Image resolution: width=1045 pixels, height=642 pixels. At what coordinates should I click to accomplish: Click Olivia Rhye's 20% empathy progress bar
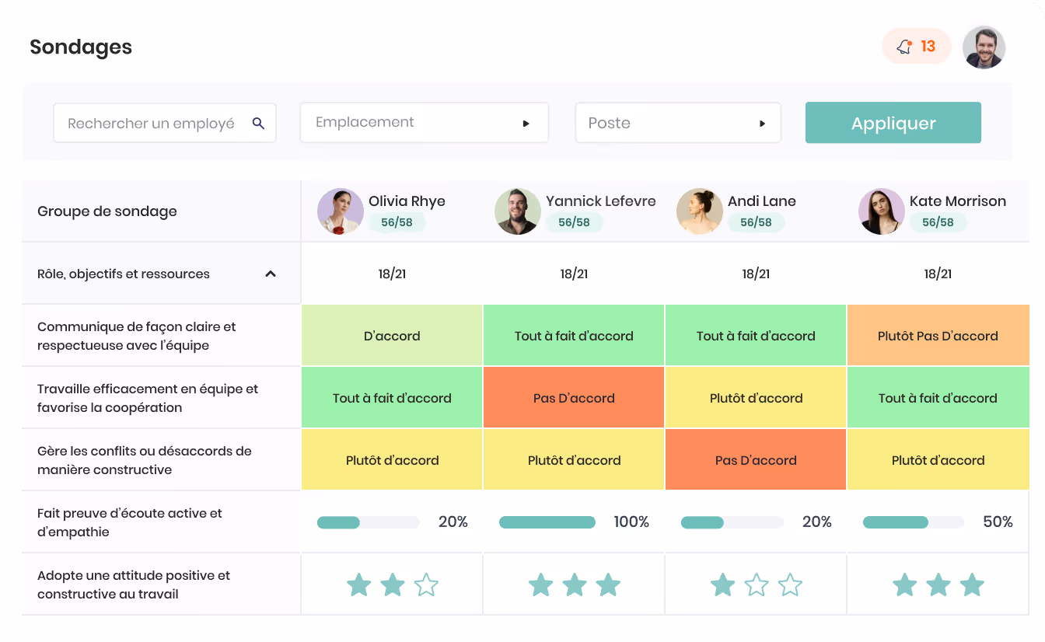pyautogui.click(x=368, y=522)
